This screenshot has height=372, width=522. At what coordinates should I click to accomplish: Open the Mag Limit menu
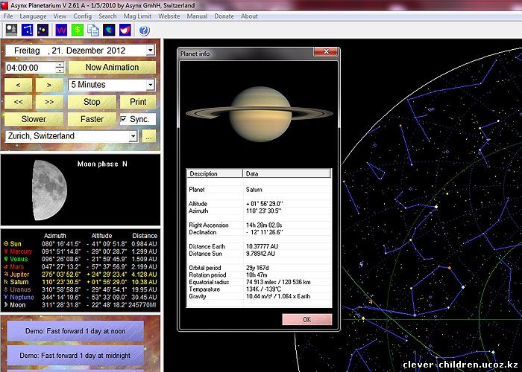(x=139, y=16)
